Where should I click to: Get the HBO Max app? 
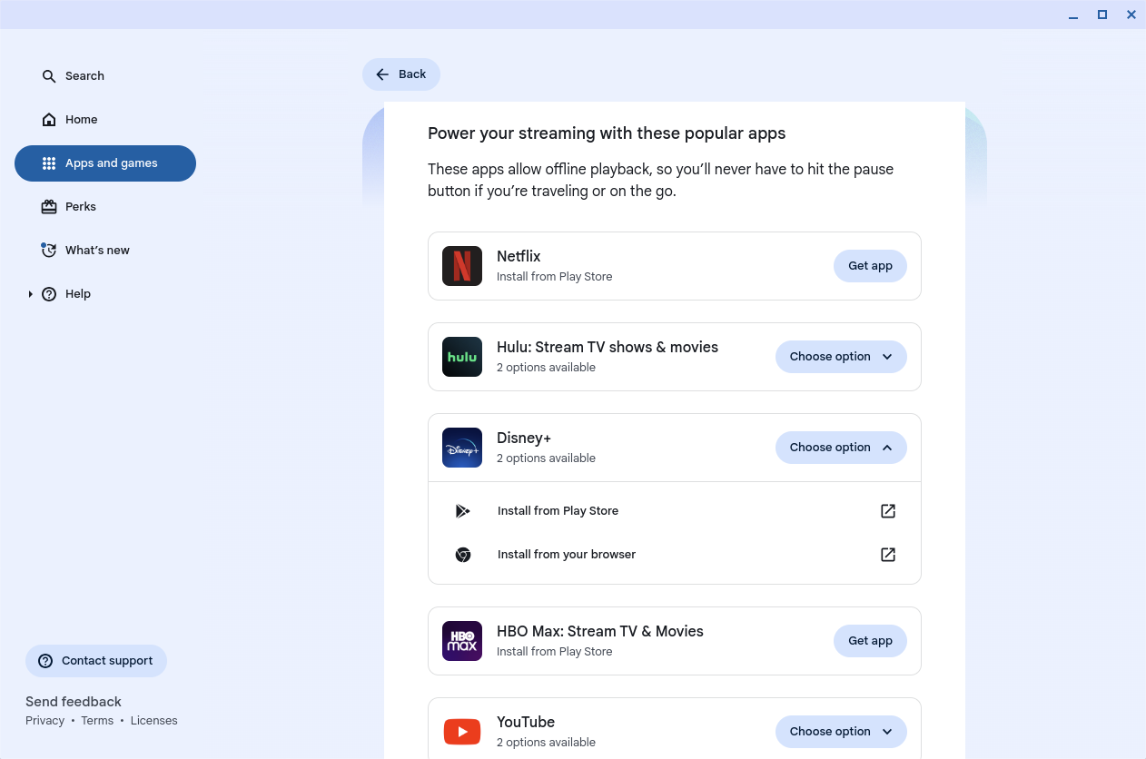click(x=869, y=641)
